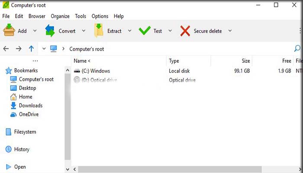
Task: Select the (C:) Windows drive row
Action: click(186, 71)
